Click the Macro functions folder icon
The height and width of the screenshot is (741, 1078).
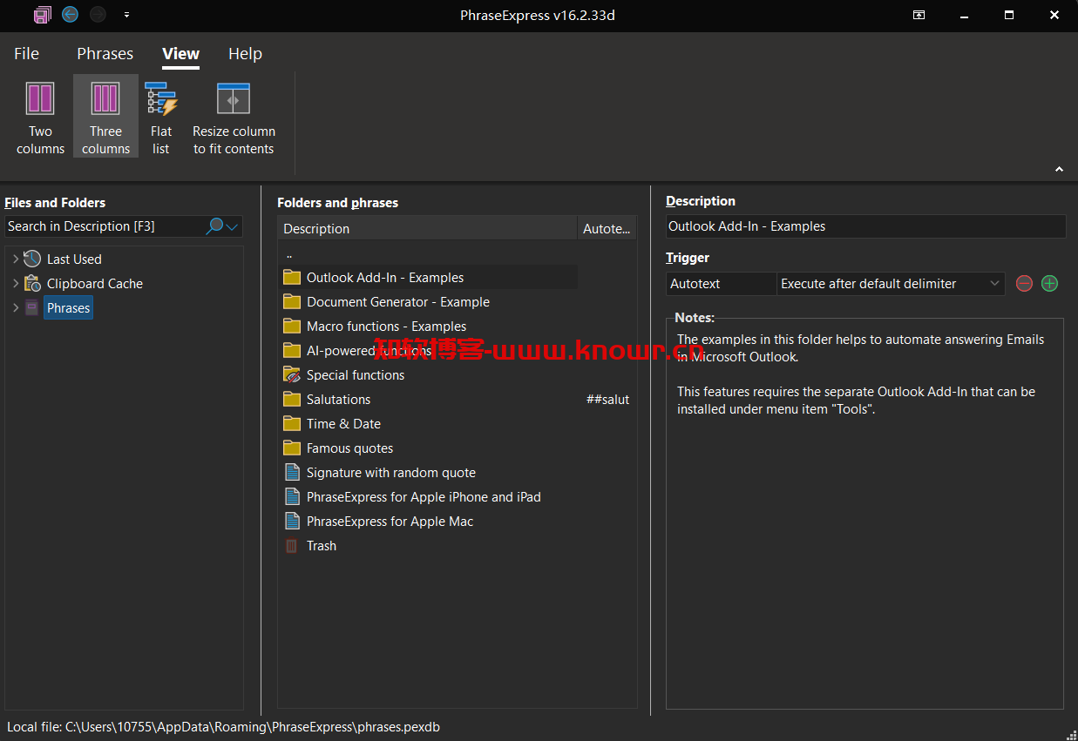point(292,327)
